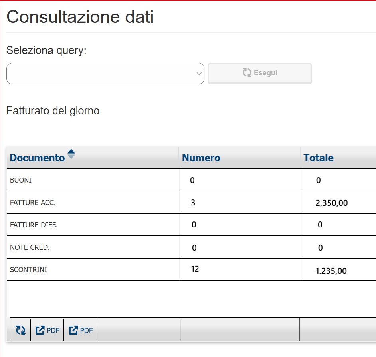Select the FATTURE ACC. row label
This screenshot has width=376, height=357.
tap(33, 203)
